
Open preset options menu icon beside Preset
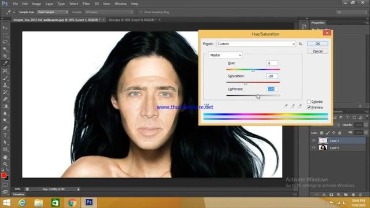pyautogui.click(x=301, y=44)
